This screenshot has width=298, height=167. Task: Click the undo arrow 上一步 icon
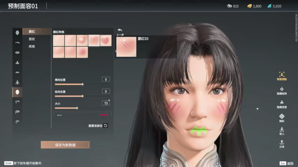120,30
